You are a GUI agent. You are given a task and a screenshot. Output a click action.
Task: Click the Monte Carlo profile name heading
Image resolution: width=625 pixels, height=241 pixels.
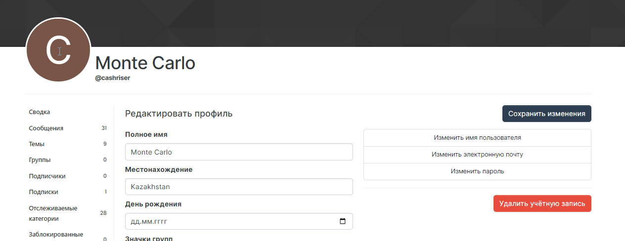pos(145,63)
